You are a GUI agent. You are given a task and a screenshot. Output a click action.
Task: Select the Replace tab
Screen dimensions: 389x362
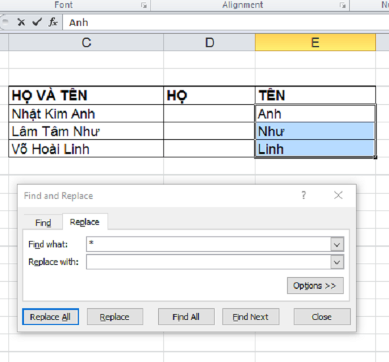[85, 222]
